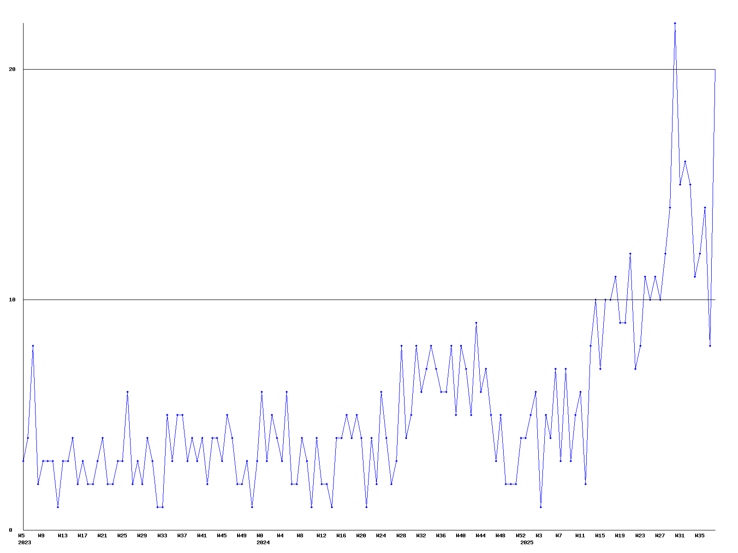Image resolution: width=738 pixels, height=553 pixels.
Task: Click the W25 week label
Action: pyautogui.click(x=122, y=535)
